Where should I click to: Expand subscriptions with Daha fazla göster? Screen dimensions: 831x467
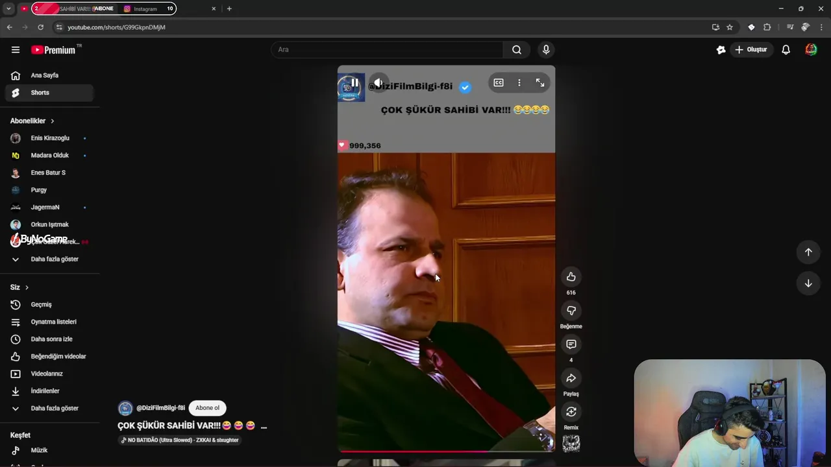coord(49,259)
